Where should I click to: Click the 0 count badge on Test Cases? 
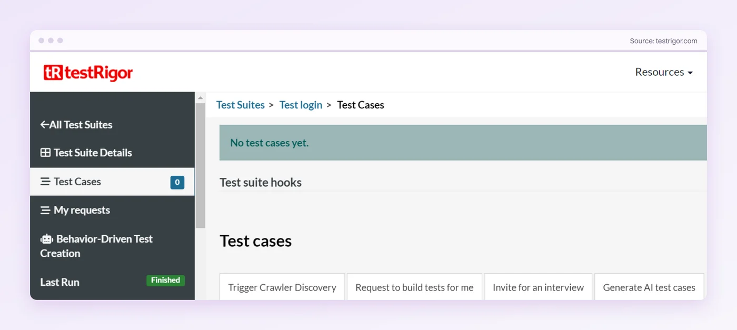click(x=177, y=183)
